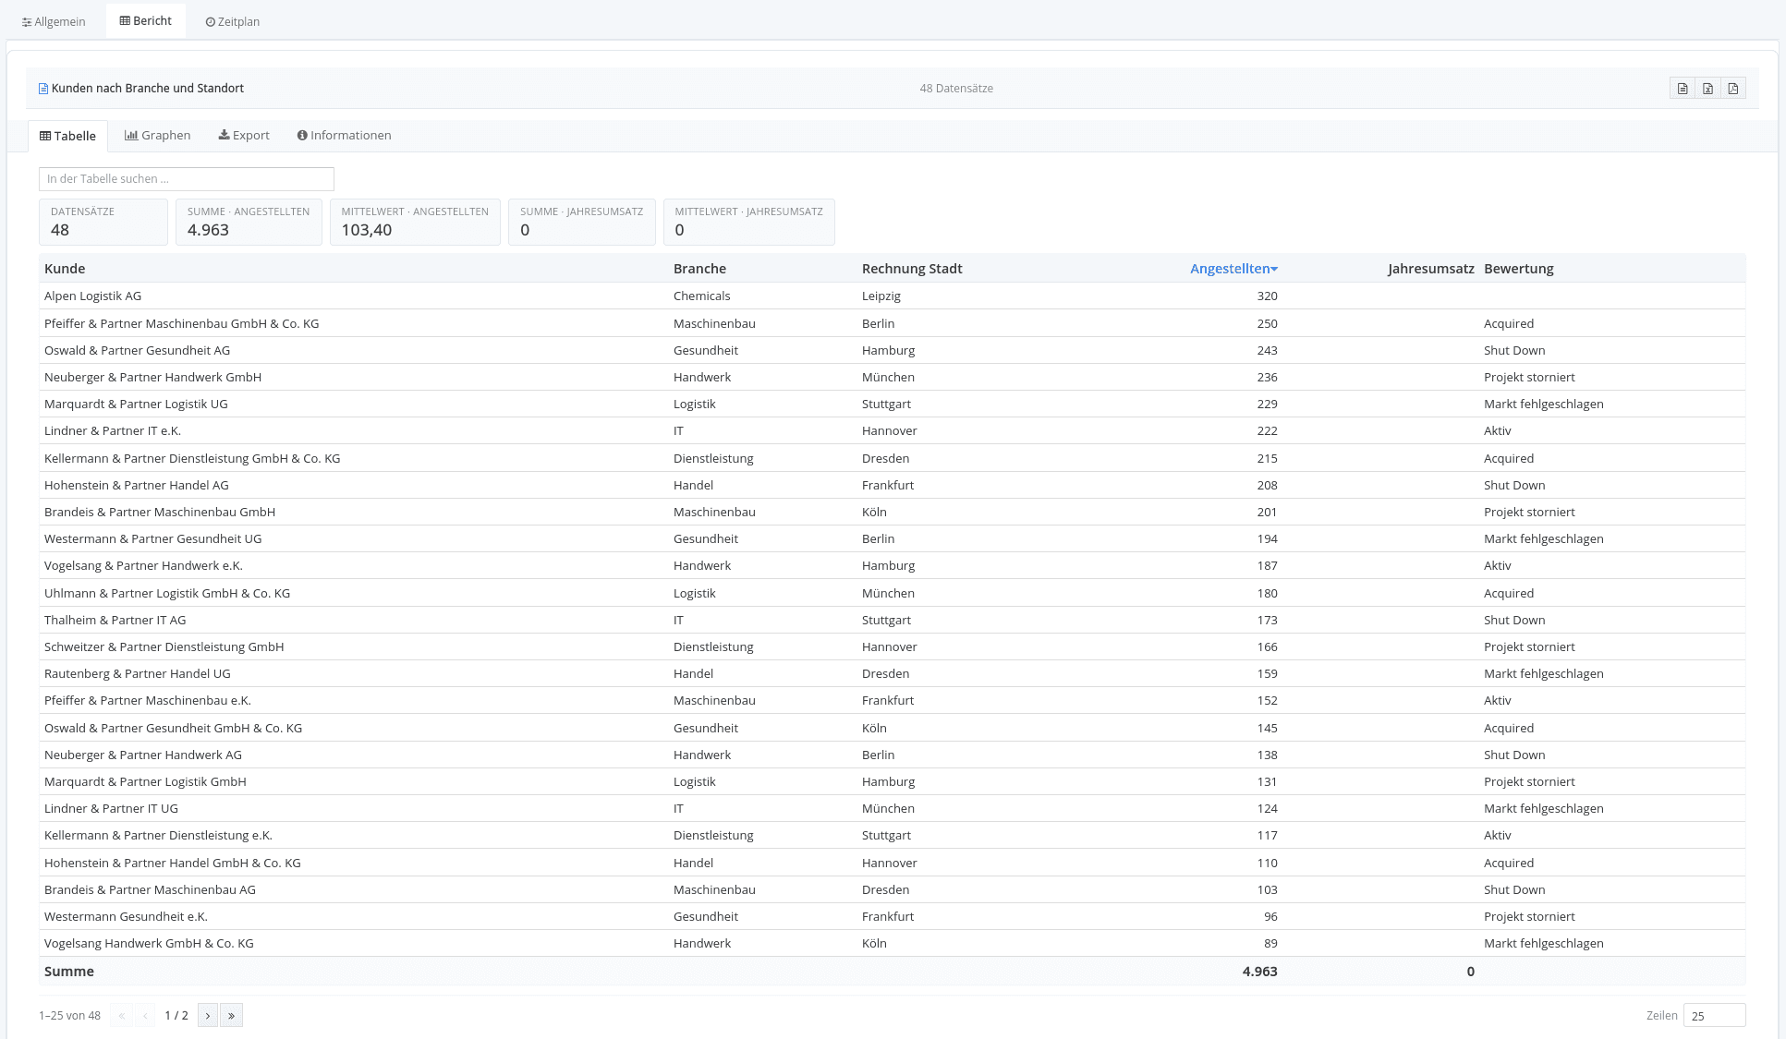Screen dimensions: 1786x1039
Task: Click the Mittelwert Jahresumsatz summary card
Action: (x=749, y=222)
